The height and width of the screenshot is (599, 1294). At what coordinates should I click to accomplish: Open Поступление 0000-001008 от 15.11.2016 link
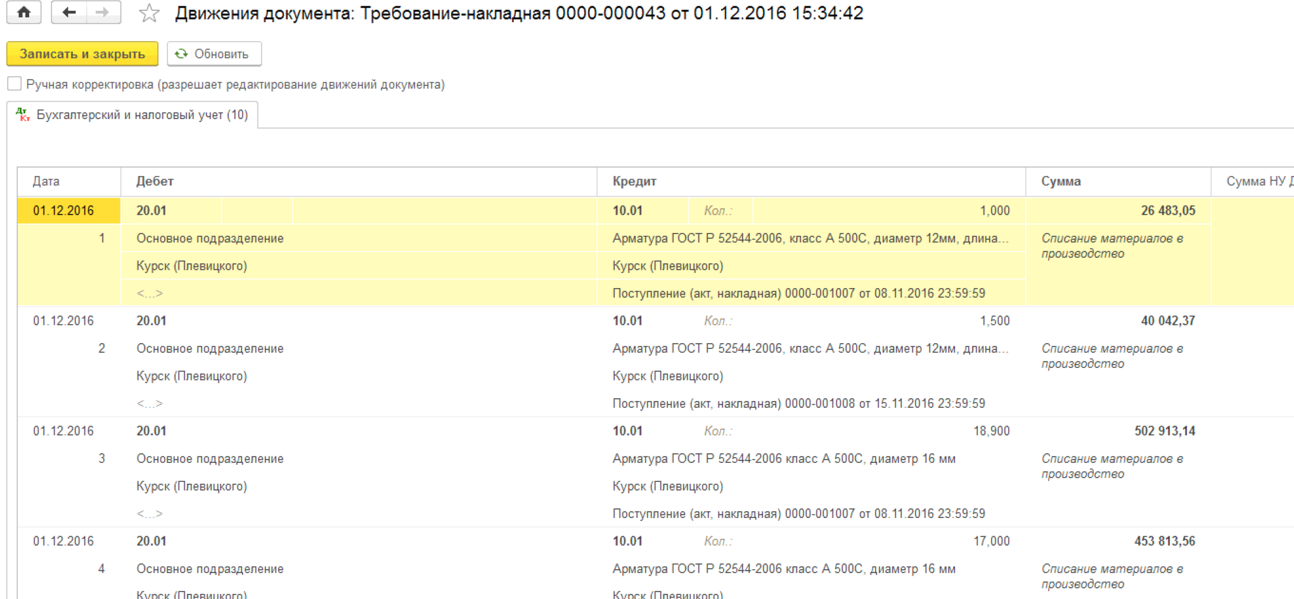click(798, 403)
